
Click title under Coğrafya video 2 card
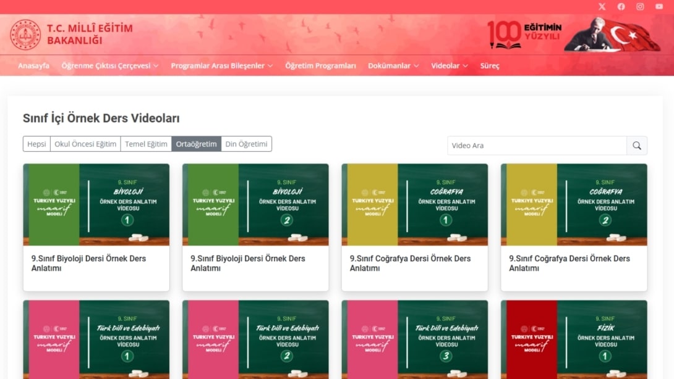click(569, 263)
